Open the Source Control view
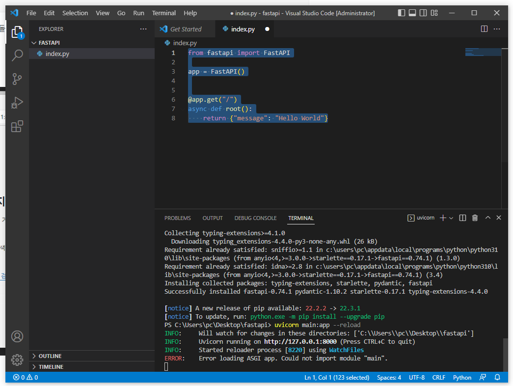Screen dimensions: 513x386 [17, 79]
